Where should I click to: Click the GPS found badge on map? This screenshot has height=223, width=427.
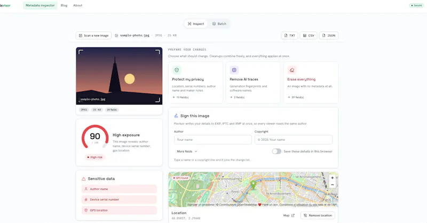(x=180, y=178)
